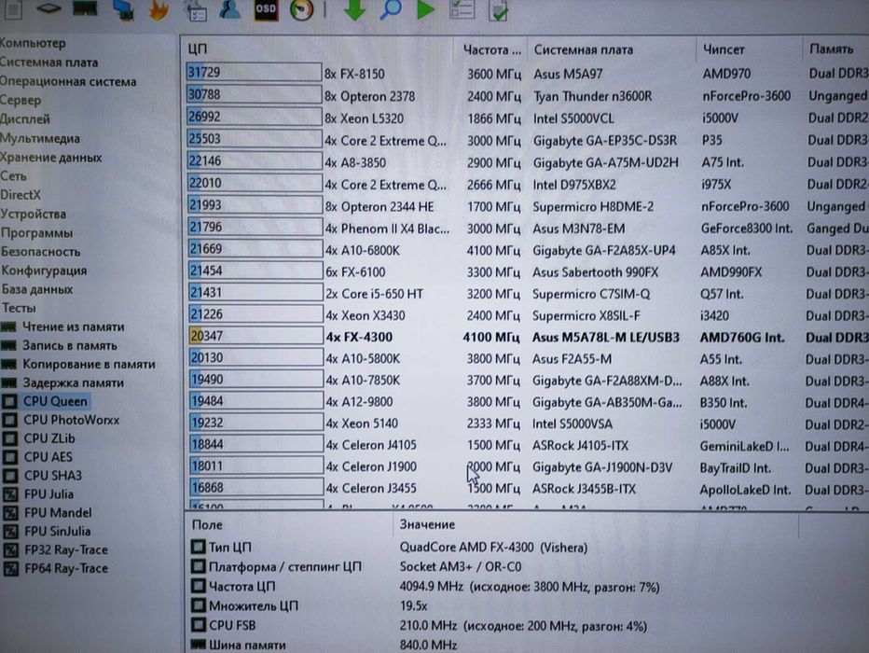
Task: Open the DirectX category
Action: (x=21, y=195)
